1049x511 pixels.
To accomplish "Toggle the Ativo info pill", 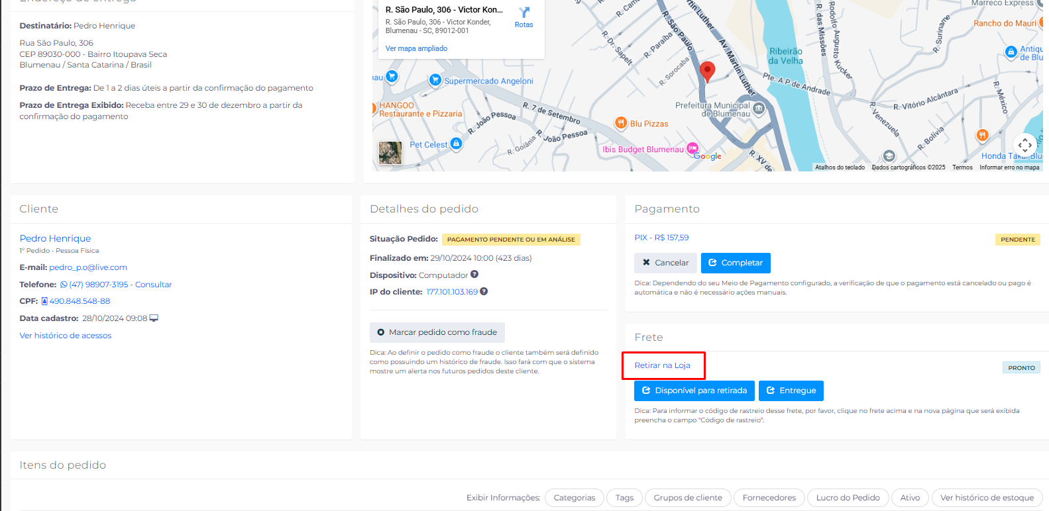I will (910, 498).
